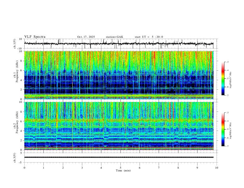The image size is (244, 188).
Task: Click the time axis tick label "9"
Action: coord(197,168)
